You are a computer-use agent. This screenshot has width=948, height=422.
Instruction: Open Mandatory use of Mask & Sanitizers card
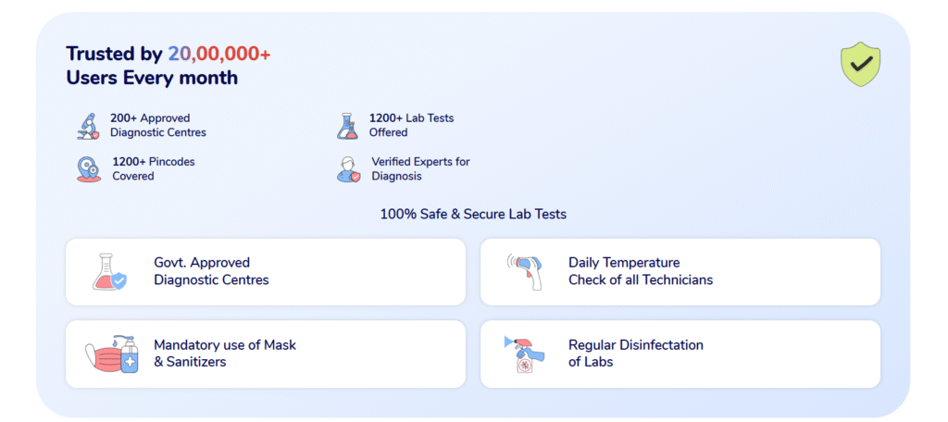click(x=266, y=354)
